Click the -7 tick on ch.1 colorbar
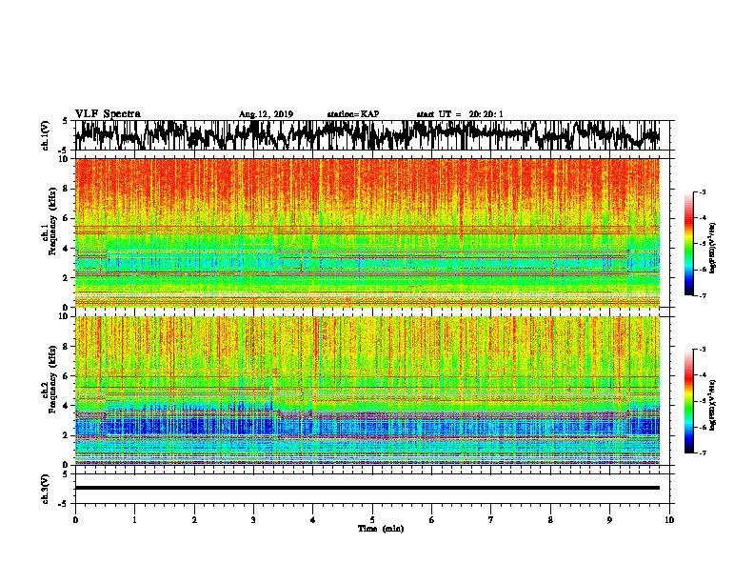The image size is (754, 583). [x=703, y=295]
